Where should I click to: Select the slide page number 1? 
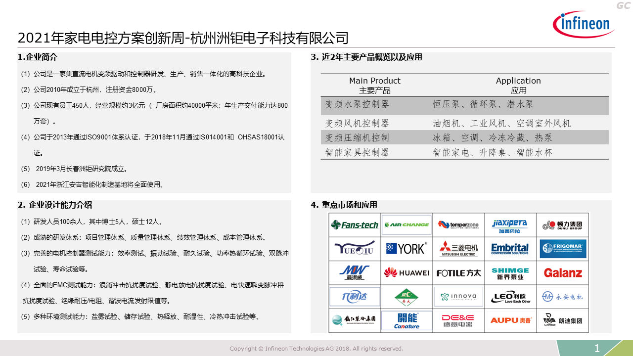tap(597, 349)
